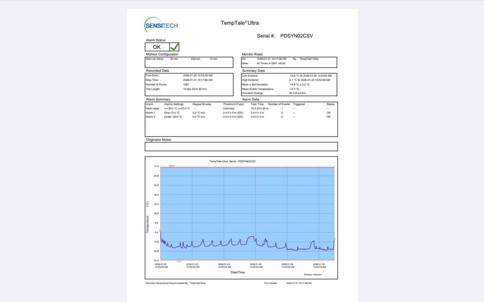Click the File Created timestamp in footer
The height and width of the screenshot is (302, 484).
click(299, 283)
